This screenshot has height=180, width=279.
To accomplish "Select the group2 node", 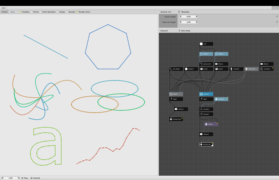I will pos(206,69).
